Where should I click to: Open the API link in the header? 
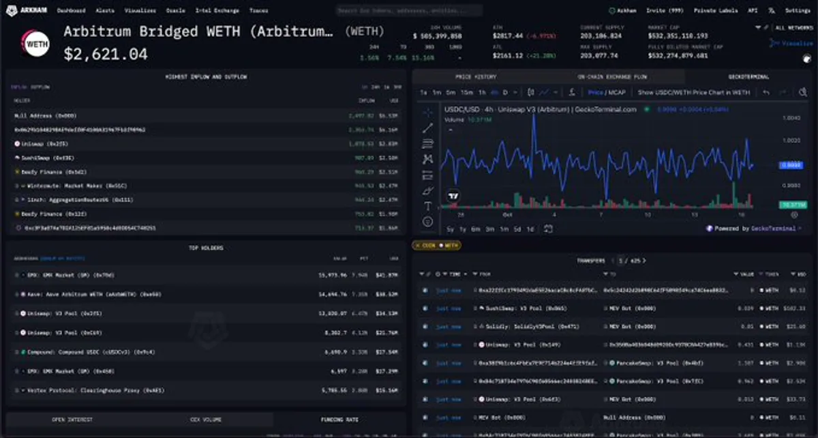click(x=753, y=11)
